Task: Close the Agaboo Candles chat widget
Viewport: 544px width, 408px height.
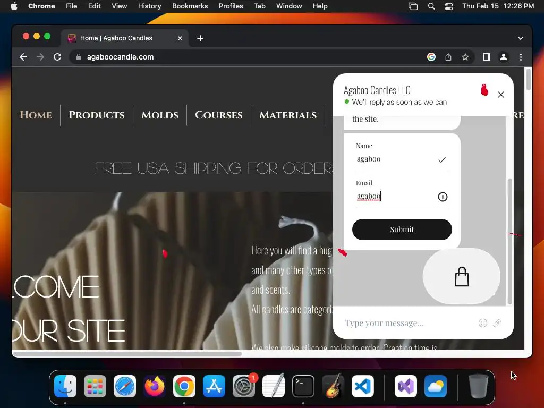Action: (500, 95)
